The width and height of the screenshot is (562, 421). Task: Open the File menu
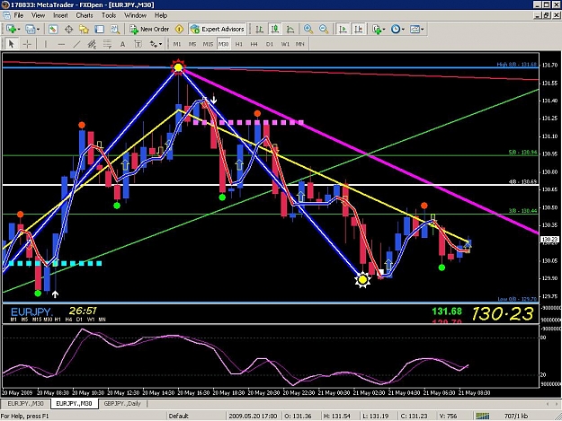[19, 15]
